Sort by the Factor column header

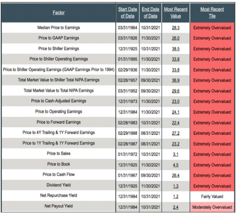click(x=59, y=13)
